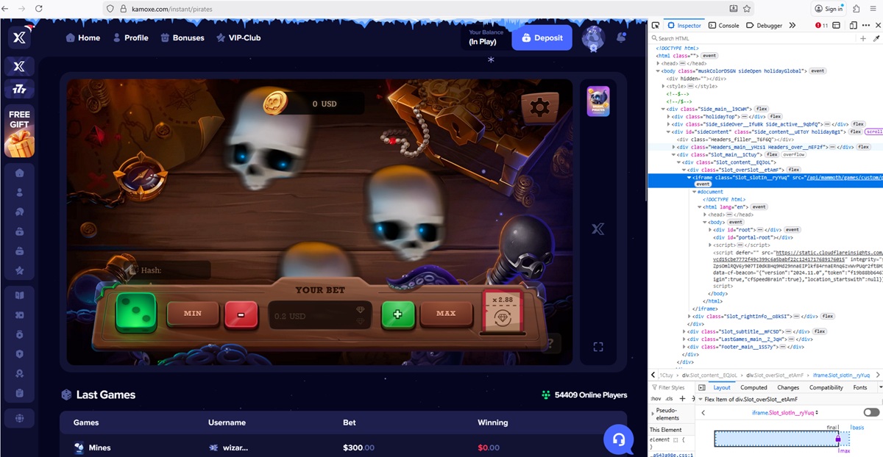Viewport: 883px width, 457px height.
Task: Open the game settings gear icon
Action: point(539,107)
